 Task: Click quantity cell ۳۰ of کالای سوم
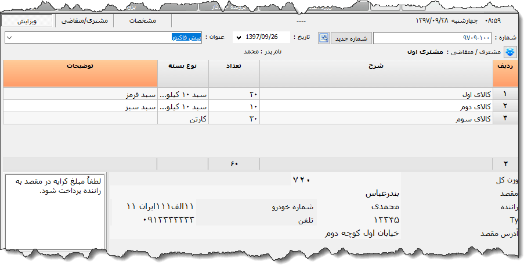(234, 119)
